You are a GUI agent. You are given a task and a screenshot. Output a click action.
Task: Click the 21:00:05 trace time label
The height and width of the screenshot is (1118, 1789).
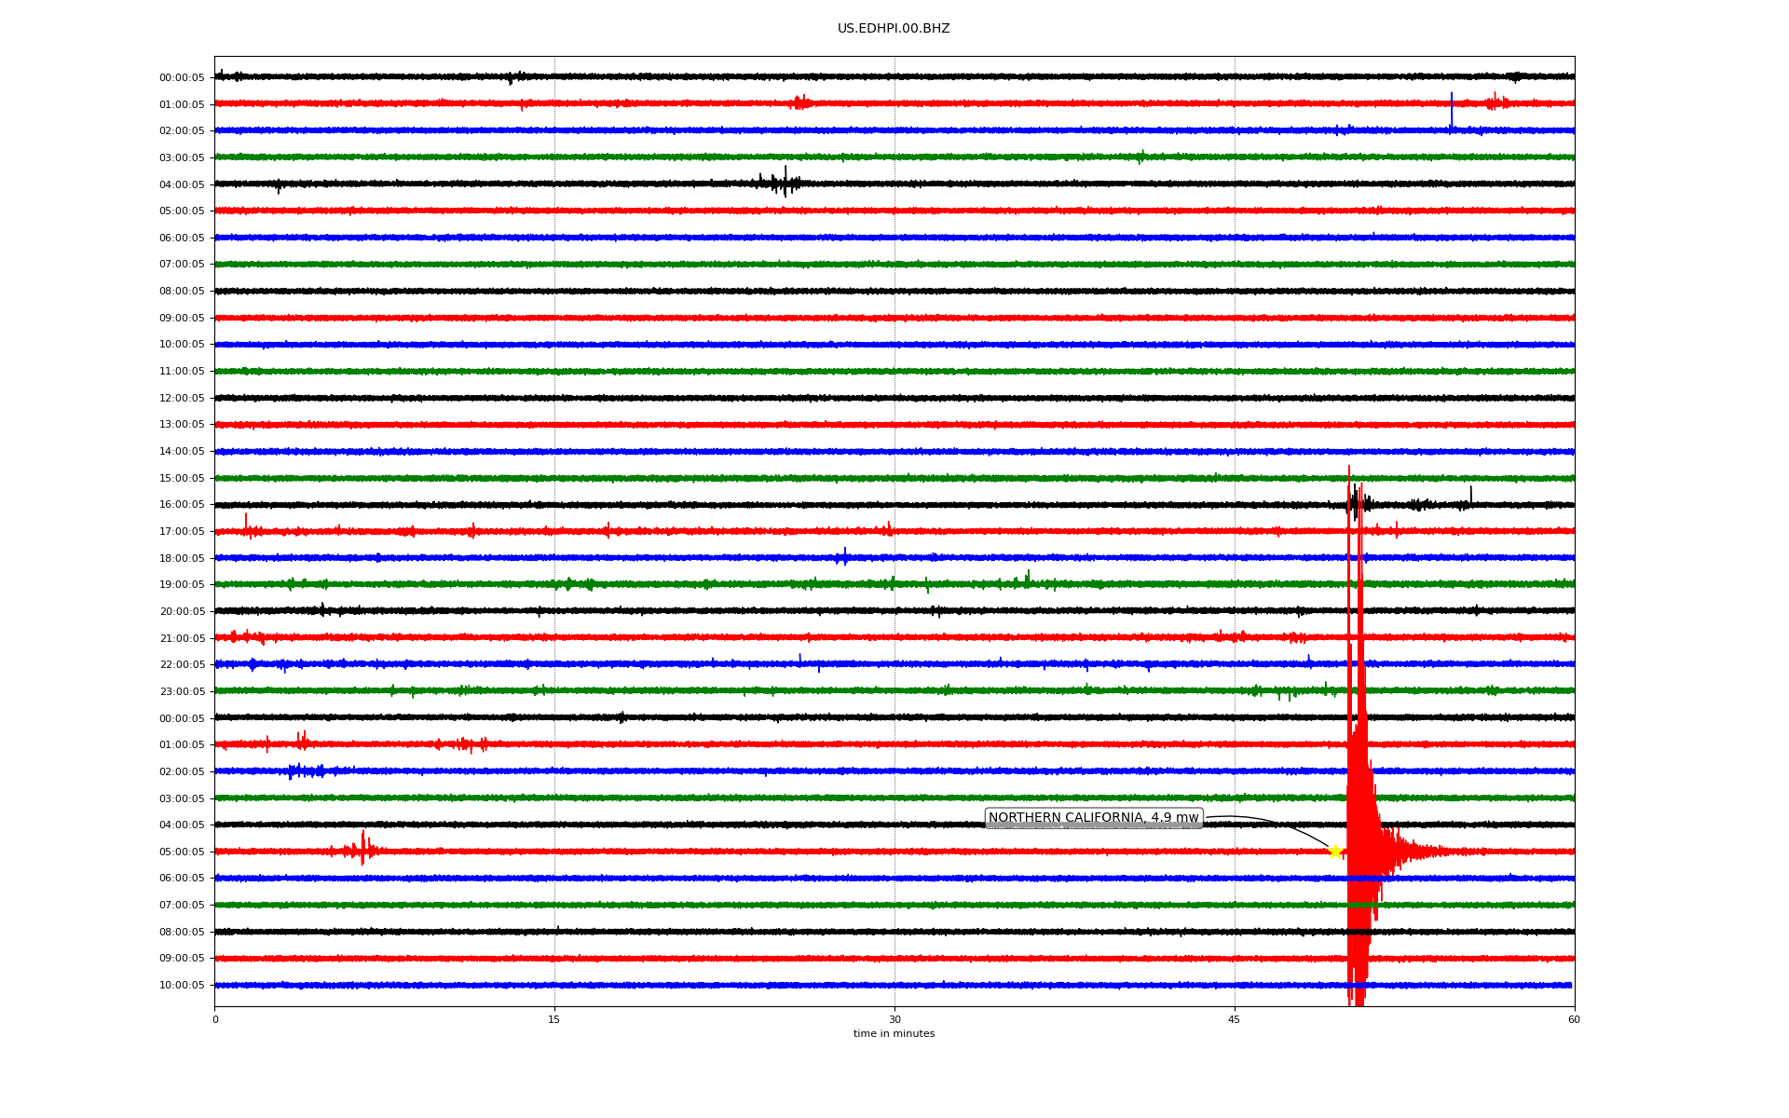coord(182,639)
